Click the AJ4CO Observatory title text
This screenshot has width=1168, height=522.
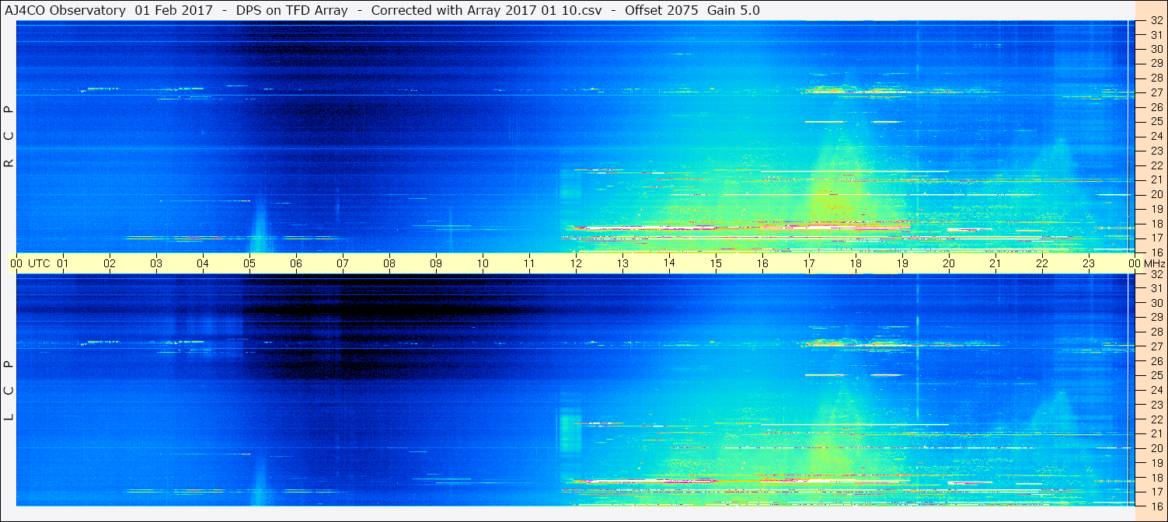click(65, 10)
